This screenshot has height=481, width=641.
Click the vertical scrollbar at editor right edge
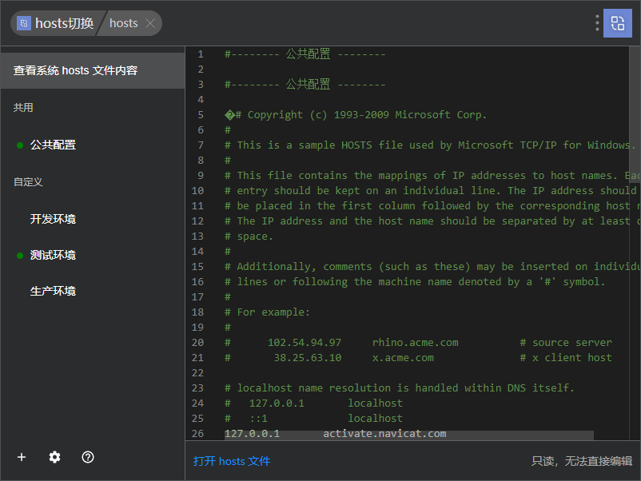tap(635, 243)
